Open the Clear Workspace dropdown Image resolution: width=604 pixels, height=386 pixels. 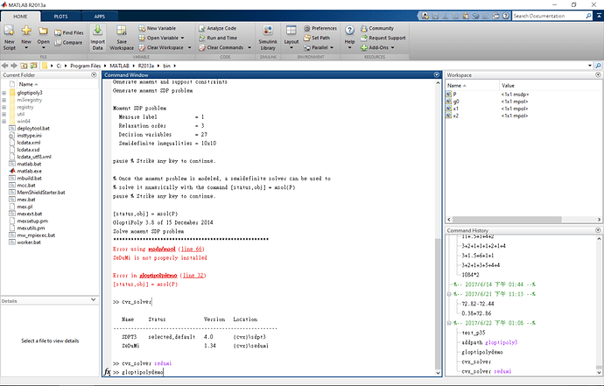click(x=190, y=47)
